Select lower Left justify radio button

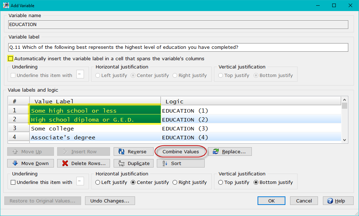point(98,182)
